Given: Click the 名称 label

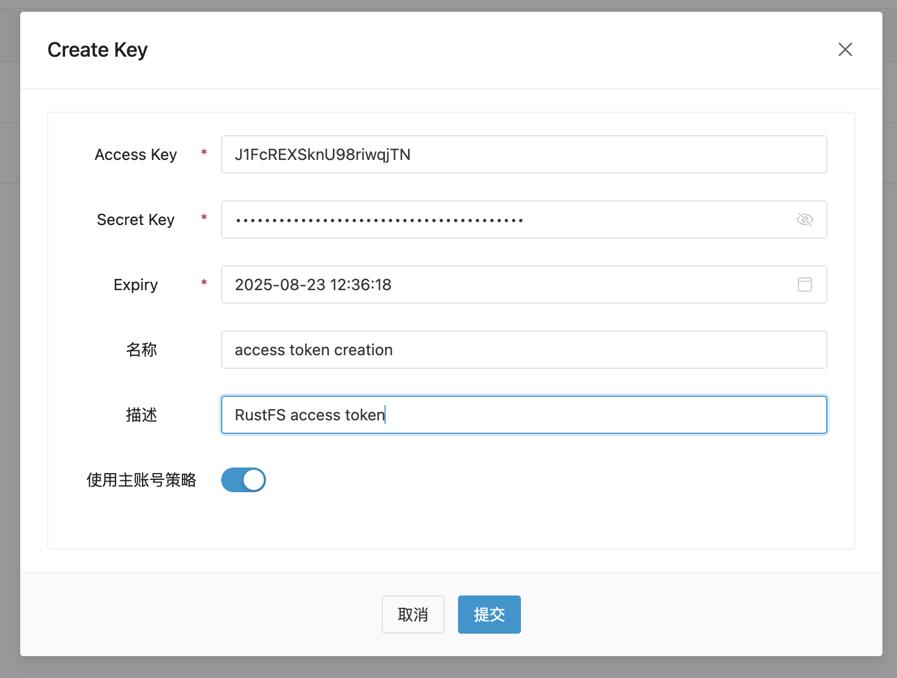Looking at the screenshot, I should [141, 350].
